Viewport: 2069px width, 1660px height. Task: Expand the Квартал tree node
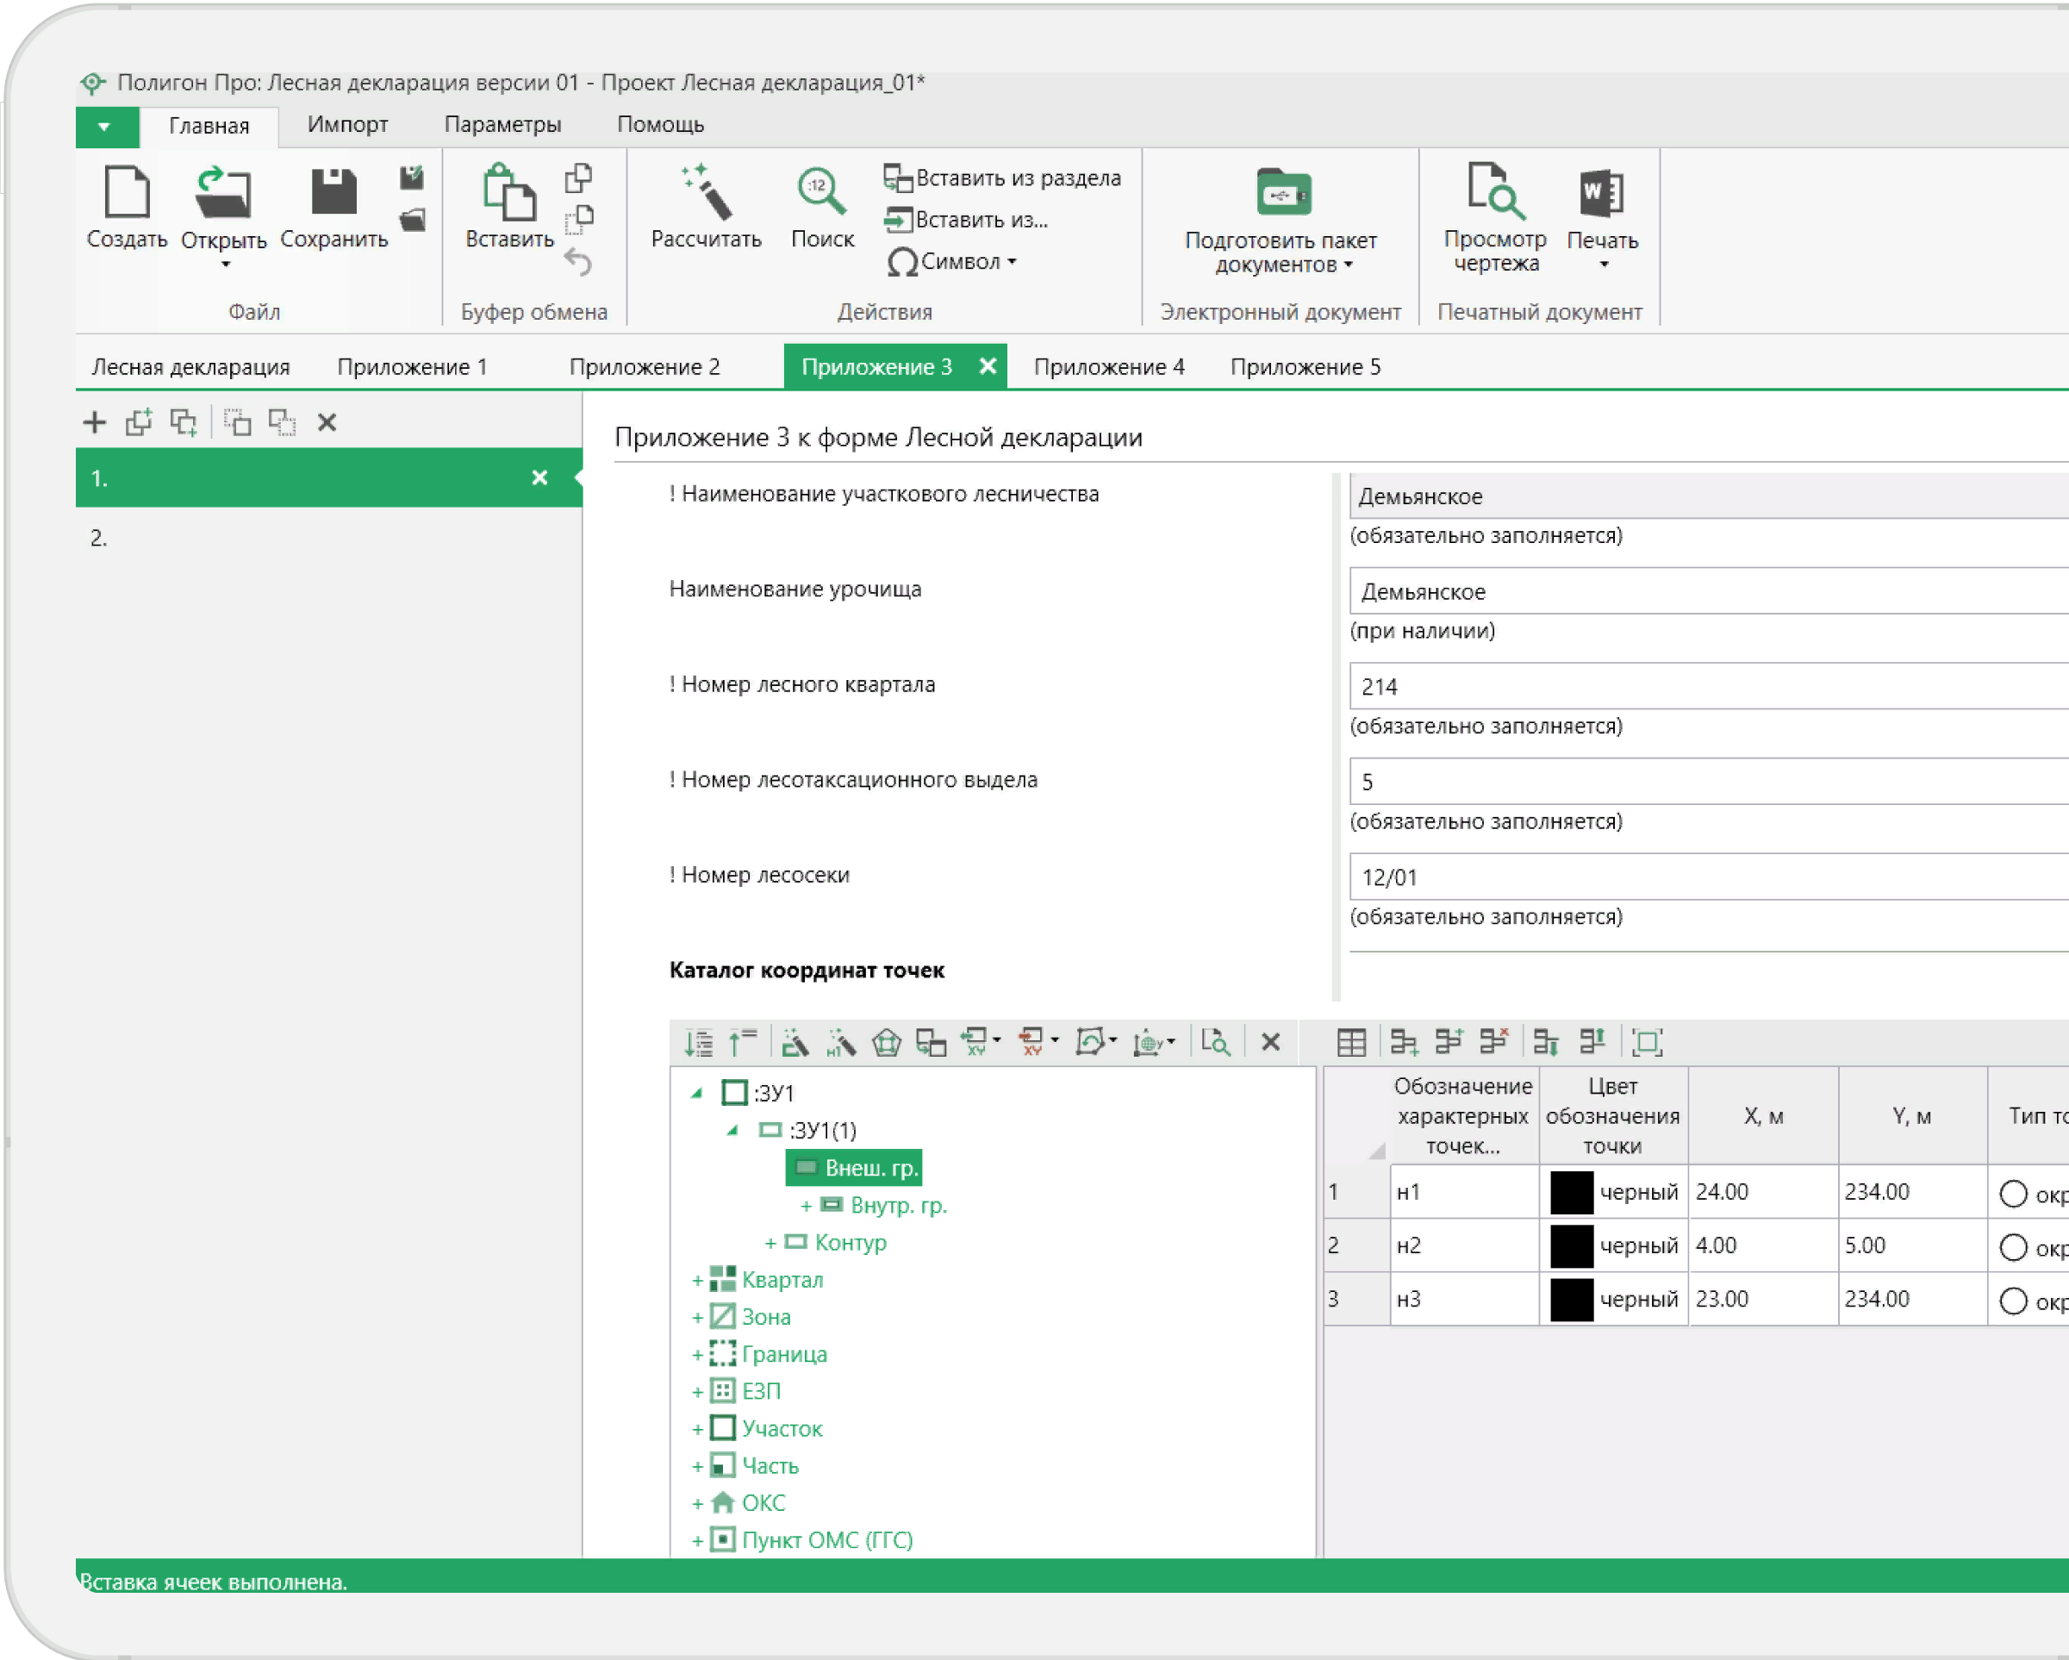click(698, 1280)
